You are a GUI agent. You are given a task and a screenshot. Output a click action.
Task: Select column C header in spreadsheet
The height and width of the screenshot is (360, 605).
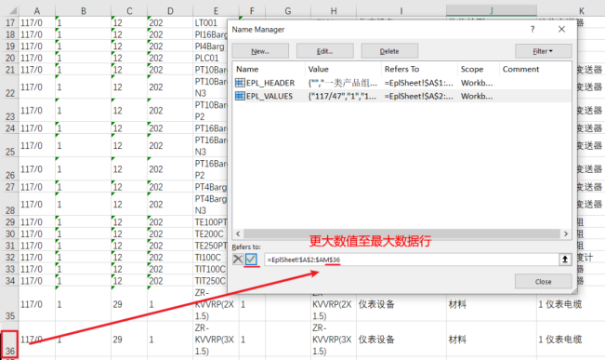[129, 11]
